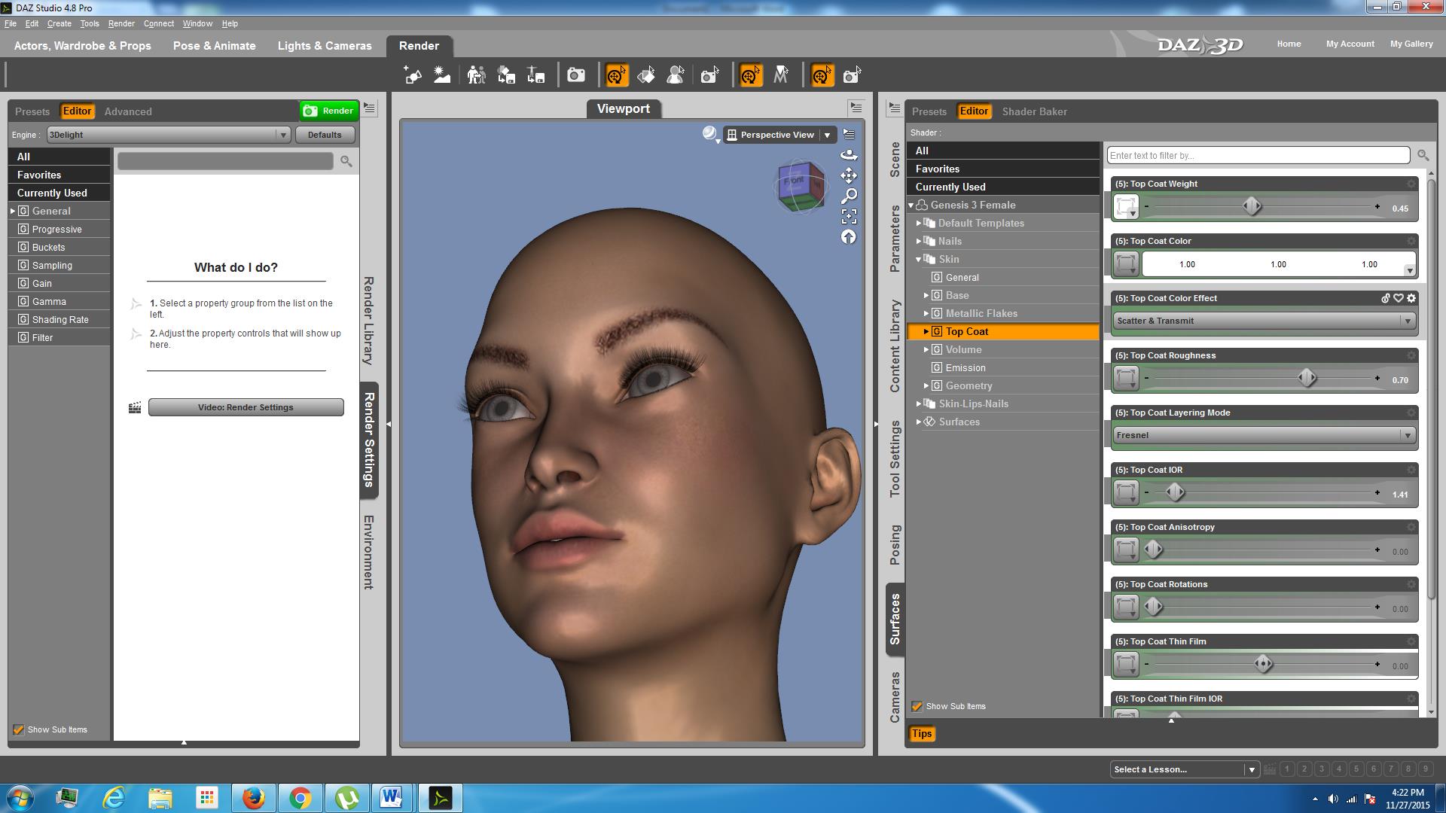The width and height of the screenshot is (1446, 813).
Task: Toggle favorite heart on Top Coat Color Effect
Action: [1399, 298]
